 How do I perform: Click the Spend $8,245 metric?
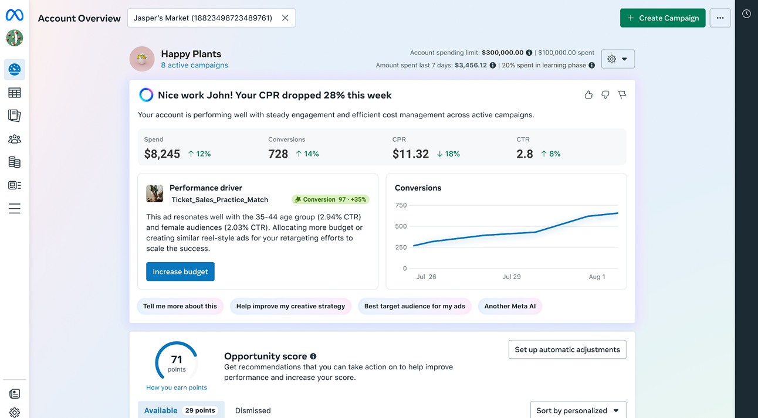coord(177,148)
